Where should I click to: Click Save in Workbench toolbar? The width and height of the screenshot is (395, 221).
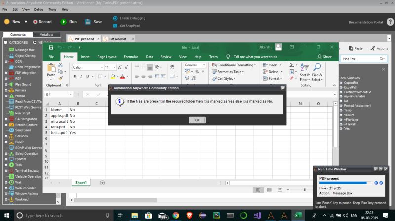click(x=93, y=22)
